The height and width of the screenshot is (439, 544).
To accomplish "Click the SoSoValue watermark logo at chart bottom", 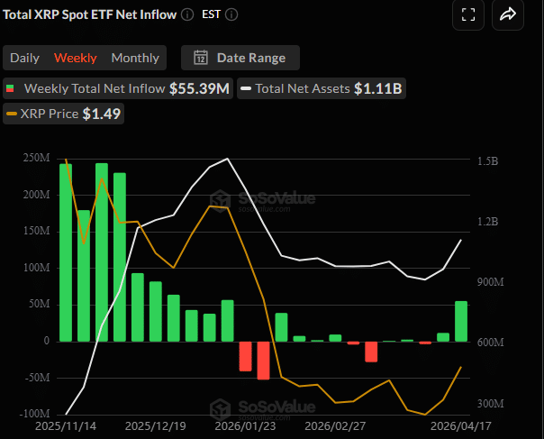I will [x=217, y=408].
